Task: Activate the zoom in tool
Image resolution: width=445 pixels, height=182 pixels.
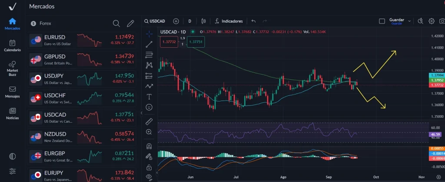Action: click(149, 132)
